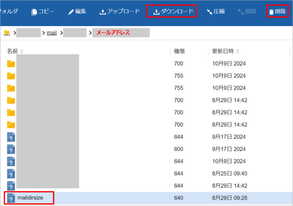293x206 pixels.
Task: Click the 削除 (Delete) trash button
Action: point(277,12)
